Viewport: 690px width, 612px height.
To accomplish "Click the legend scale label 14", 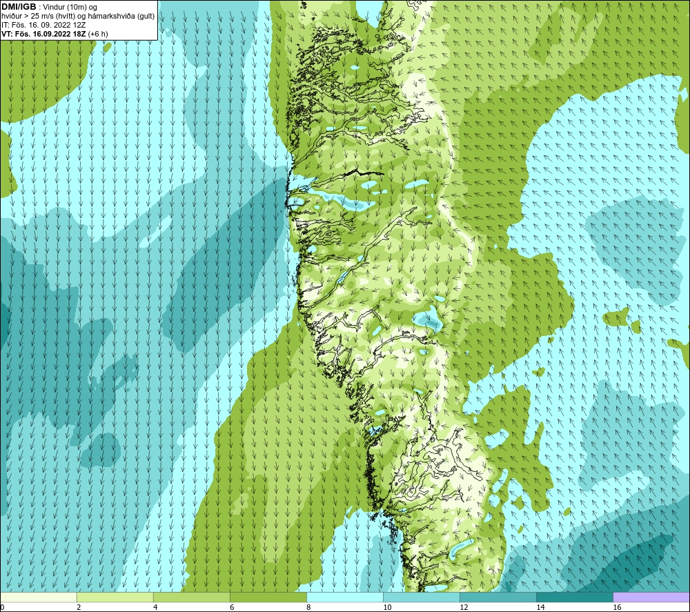I will (x=540, y=608).
